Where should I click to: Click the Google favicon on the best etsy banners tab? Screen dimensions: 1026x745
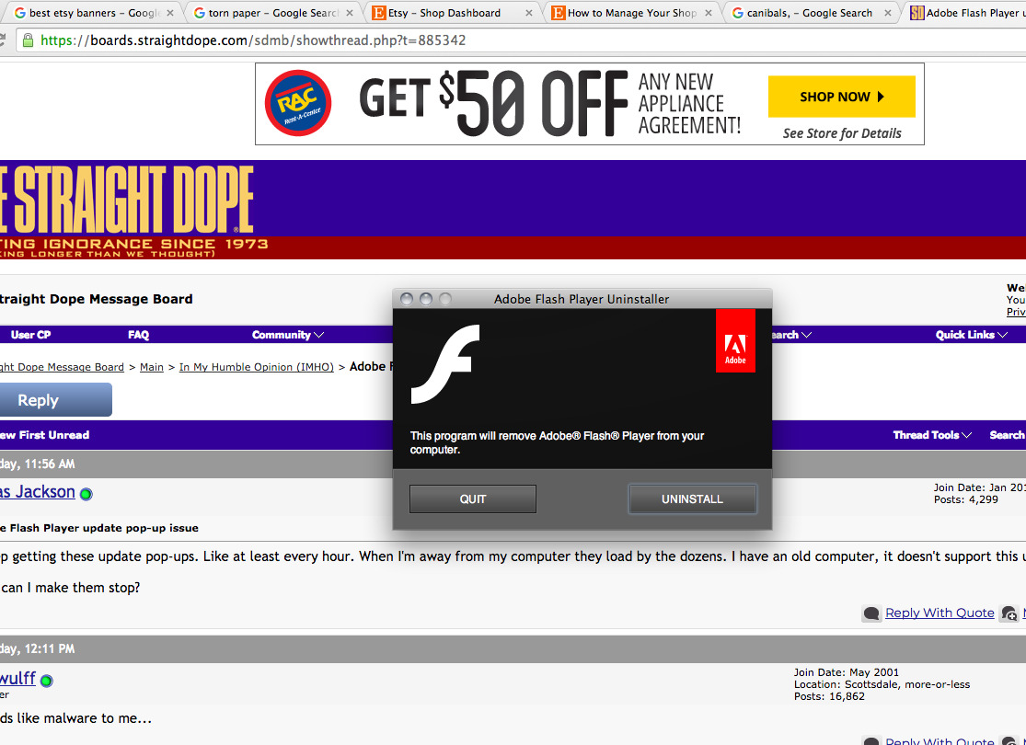(20, 13)
